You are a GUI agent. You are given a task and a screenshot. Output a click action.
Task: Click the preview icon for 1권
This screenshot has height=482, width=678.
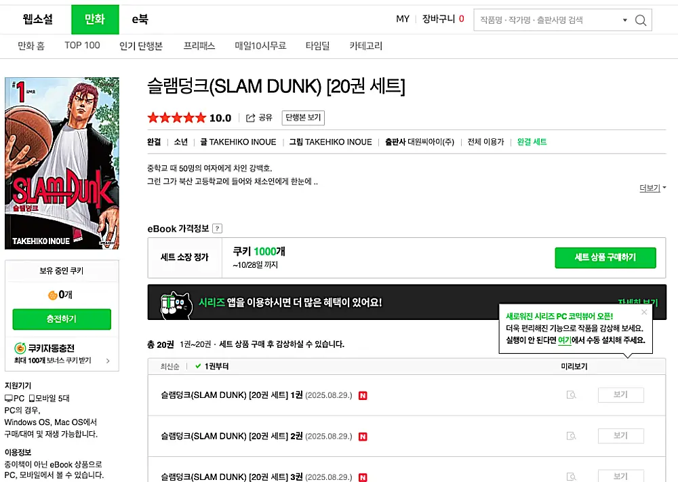tap(571, 395)
